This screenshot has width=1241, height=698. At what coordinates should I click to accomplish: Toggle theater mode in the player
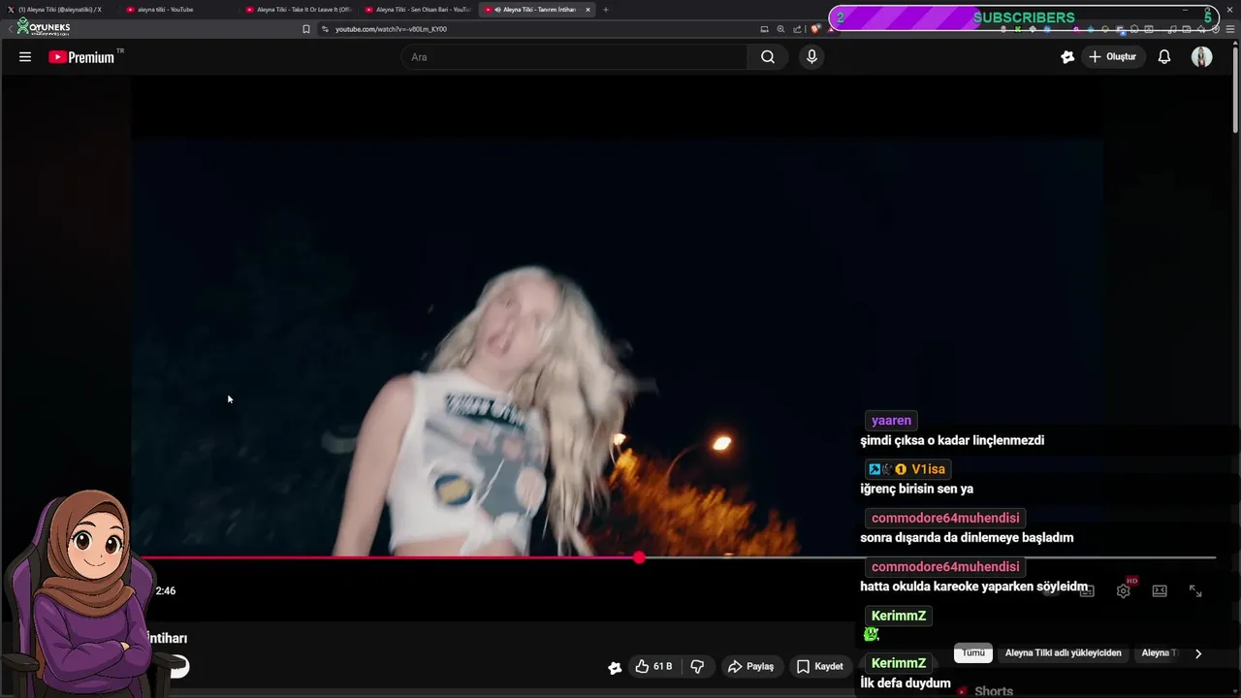pos(1160,590)
